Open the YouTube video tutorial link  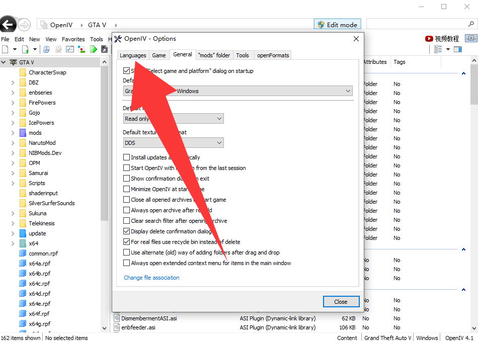click(x=442, y=39)
